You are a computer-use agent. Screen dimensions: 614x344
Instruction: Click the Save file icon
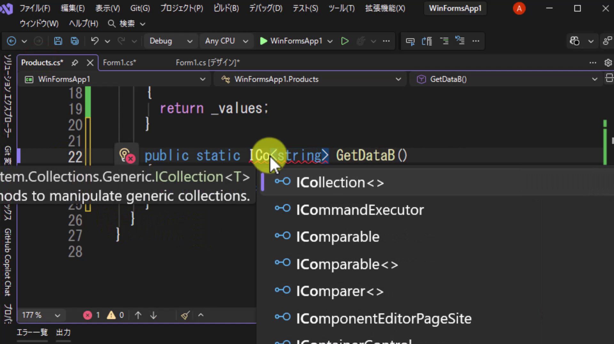click(58, 41)
